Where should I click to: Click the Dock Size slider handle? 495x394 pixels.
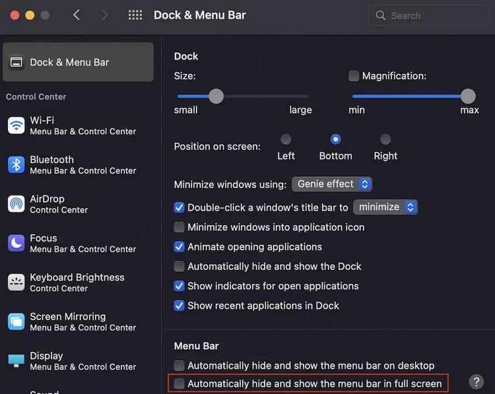tap(216, 96)
